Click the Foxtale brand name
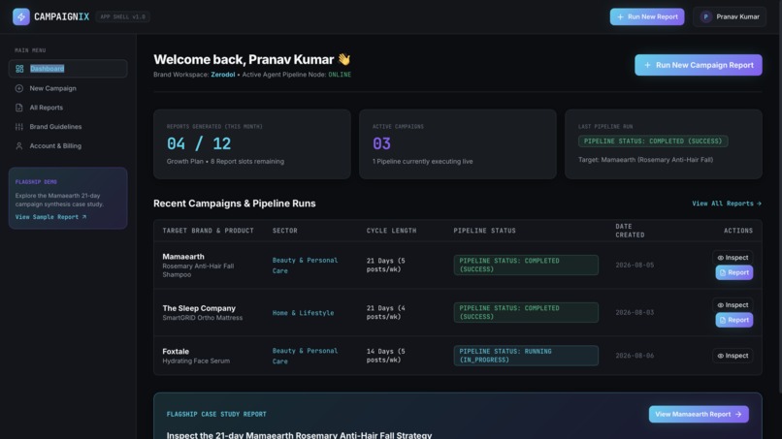Viewport: 782px width, 439px height. [x=176, y=352]
